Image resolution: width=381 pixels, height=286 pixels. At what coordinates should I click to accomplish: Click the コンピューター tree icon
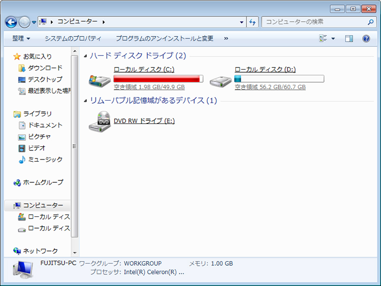click(17, 206)
